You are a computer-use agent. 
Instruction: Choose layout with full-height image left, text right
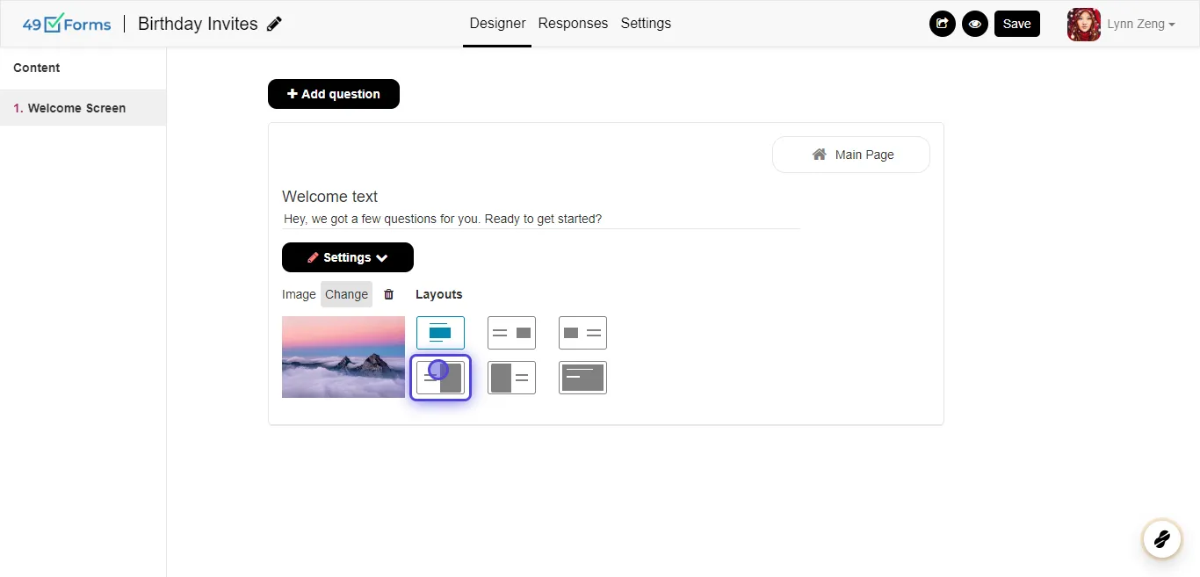(x=511, y=378)
